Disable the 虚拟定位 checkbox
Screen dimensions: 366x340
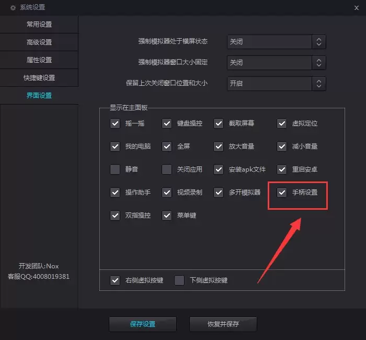(x=282, y=124)
